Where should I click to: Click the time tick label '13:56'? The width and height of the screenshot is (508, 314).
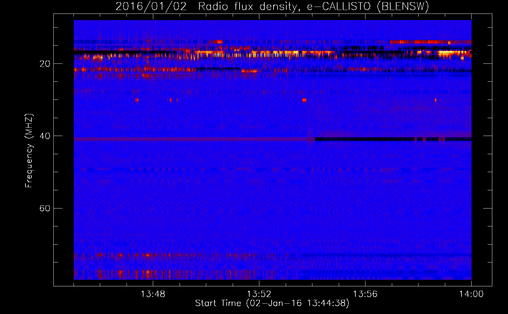click(x=365, y=294)
